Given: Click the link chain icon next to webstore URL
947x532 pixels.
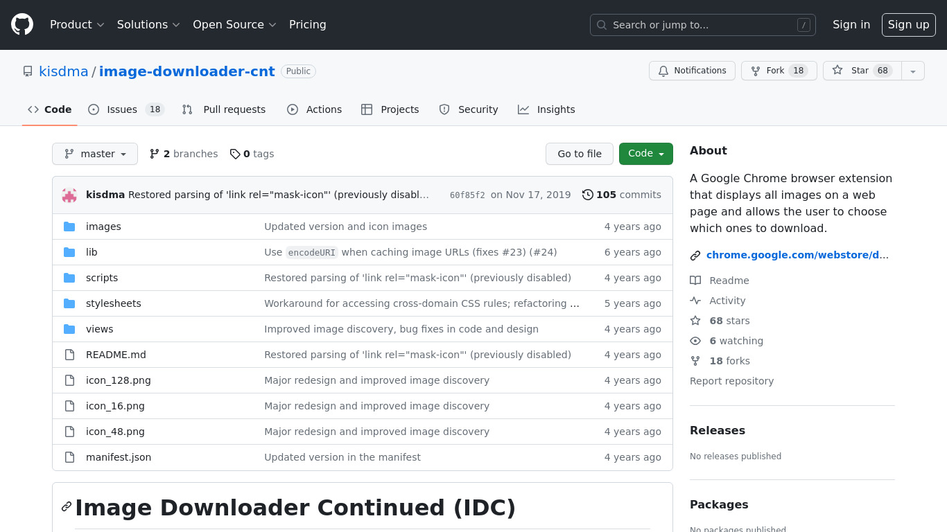Looking at the screenshot, I should coord(695,256).
